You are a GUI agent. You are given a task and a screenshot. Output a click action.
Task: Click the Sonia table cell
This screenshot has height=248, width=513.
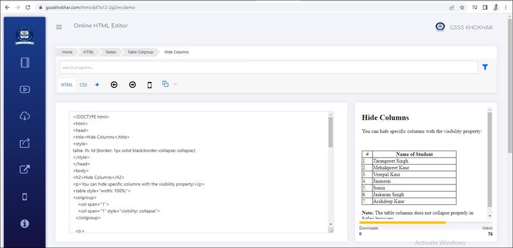click(414, 188)
